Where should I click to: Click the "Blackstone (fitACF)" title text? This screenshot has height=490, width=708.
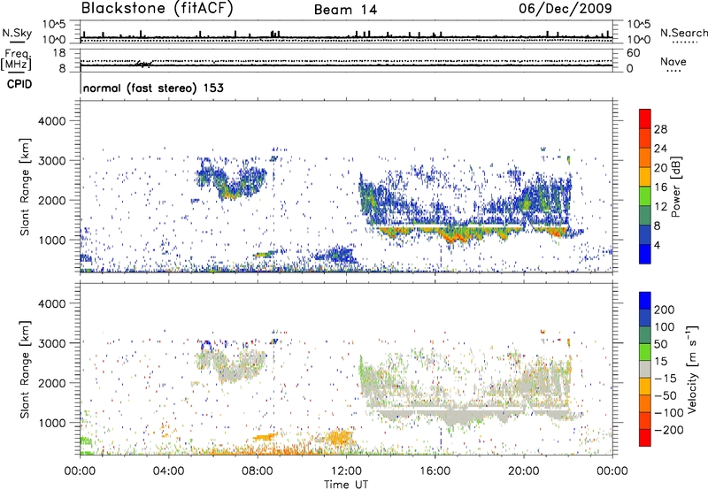tap(158, 8)
